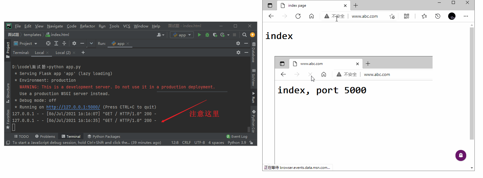Image resolution: width=483 pixels, height=178 pixels.
Task: Open the browser profile avatar
Action: (x=452, y=16)
